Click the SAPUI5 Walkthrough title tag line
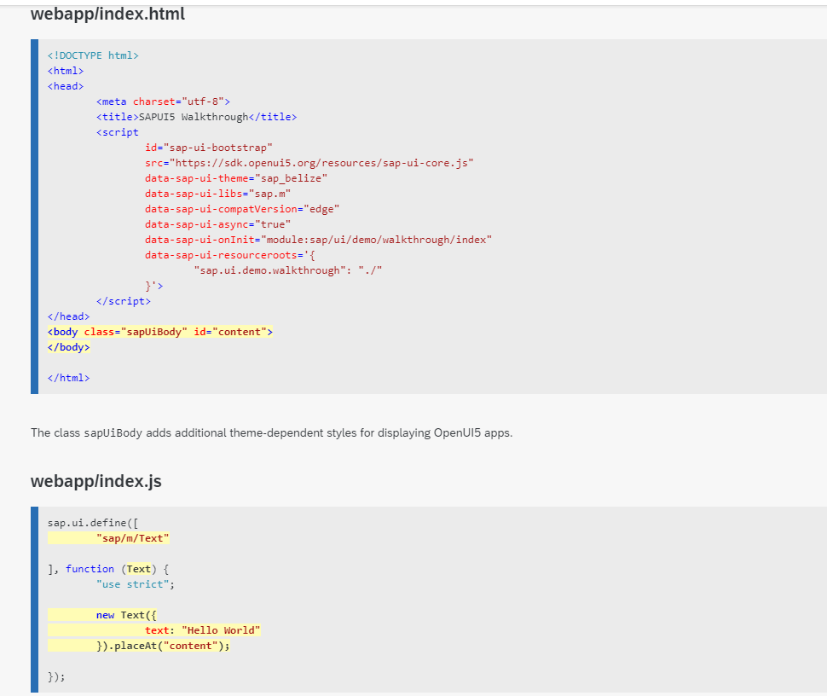Screen dimensions: 827x696 coord(196,117)
